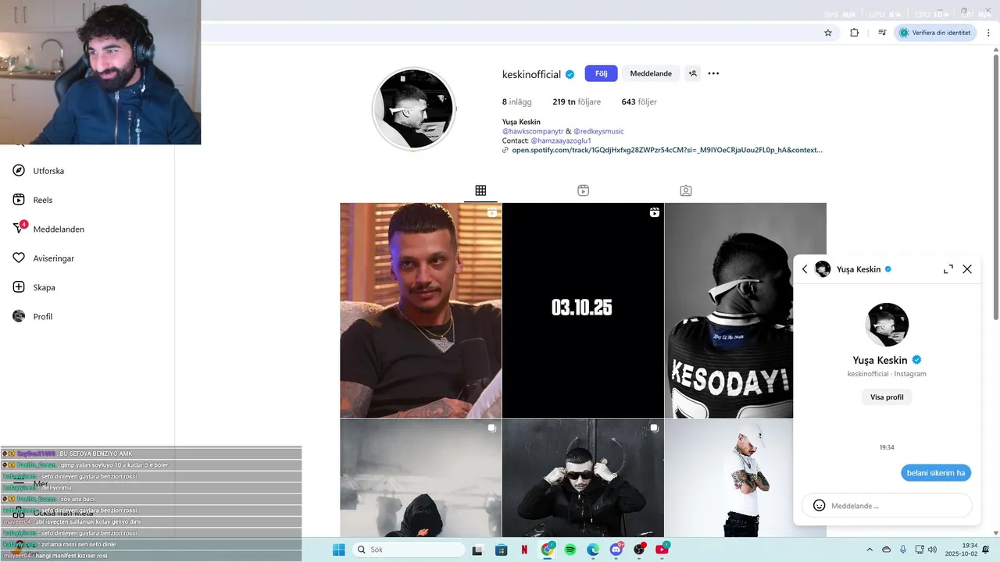Go to Profil in sidebar

tap(32, 316)
